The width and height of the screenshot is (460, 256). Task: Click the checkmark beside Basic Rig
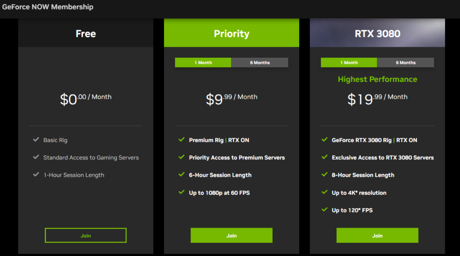click(x=36, y=139)
